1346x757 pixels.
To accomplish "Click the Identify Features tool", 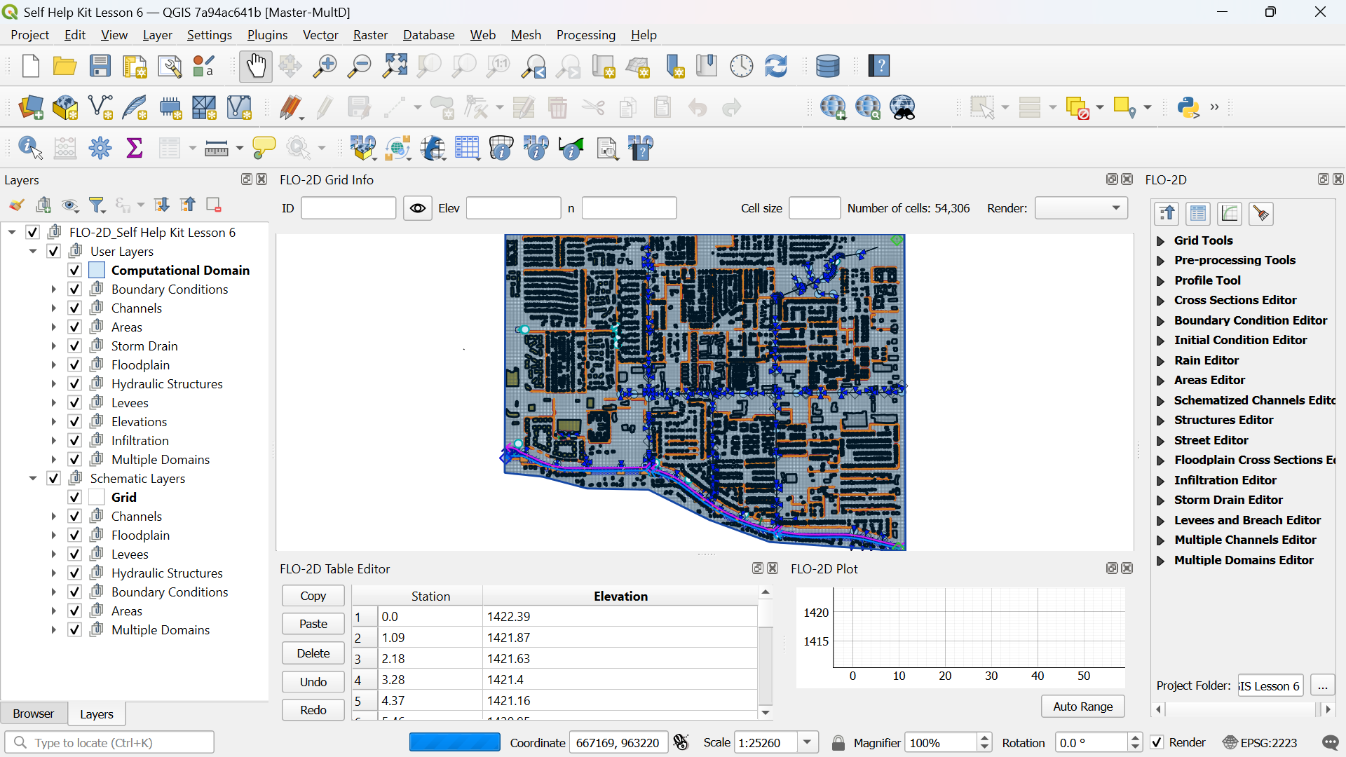I will click(x=29, y=148).
